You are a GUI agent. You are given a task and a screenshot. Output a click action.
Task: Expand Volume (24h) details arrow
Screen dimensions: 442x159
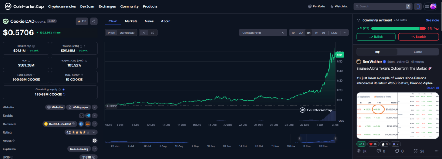(x=85, y=46)
